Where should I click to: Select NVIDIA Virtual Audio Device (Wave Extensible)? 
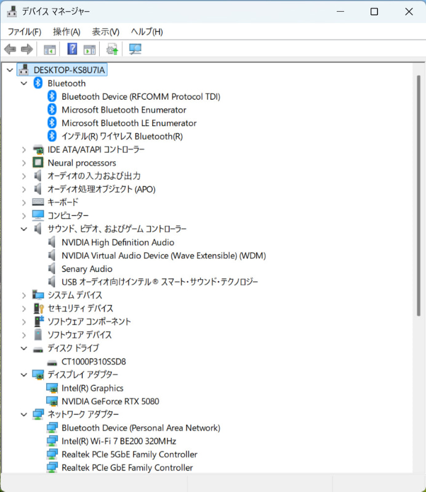[164, 255]
